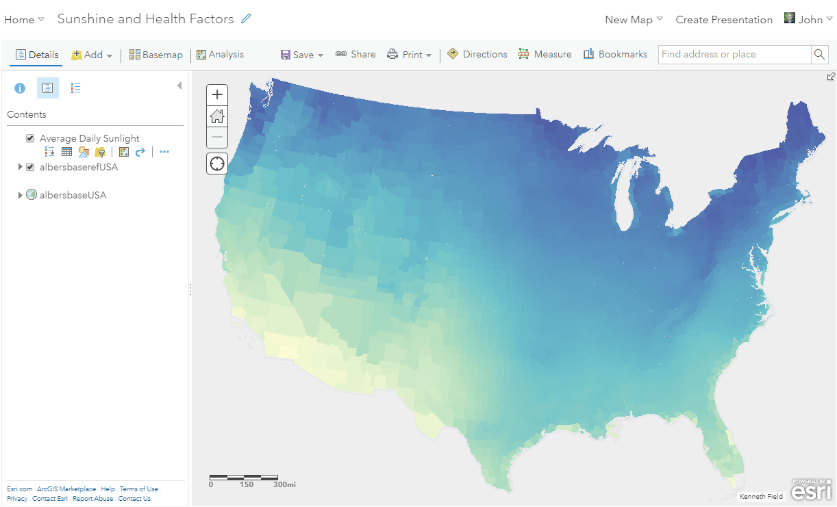Return map to default extent

(217, 116)
